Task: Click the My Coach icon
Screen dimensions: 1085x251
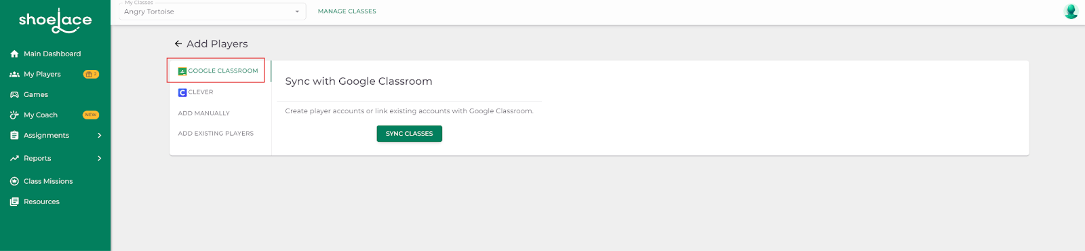Action: coord(14,115)
